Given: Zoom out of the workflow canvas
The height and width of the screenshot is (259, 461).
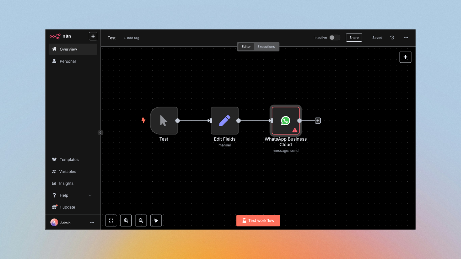Looking at the screenshot, I should coord(141,221).
